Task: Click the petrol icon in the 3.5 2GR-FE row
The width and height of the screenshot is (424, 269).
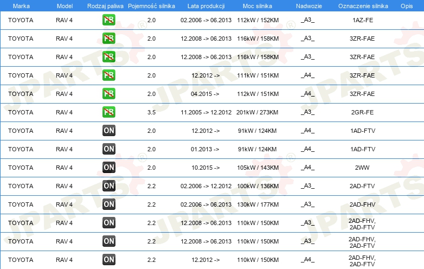Action: (x=108, y=112)
